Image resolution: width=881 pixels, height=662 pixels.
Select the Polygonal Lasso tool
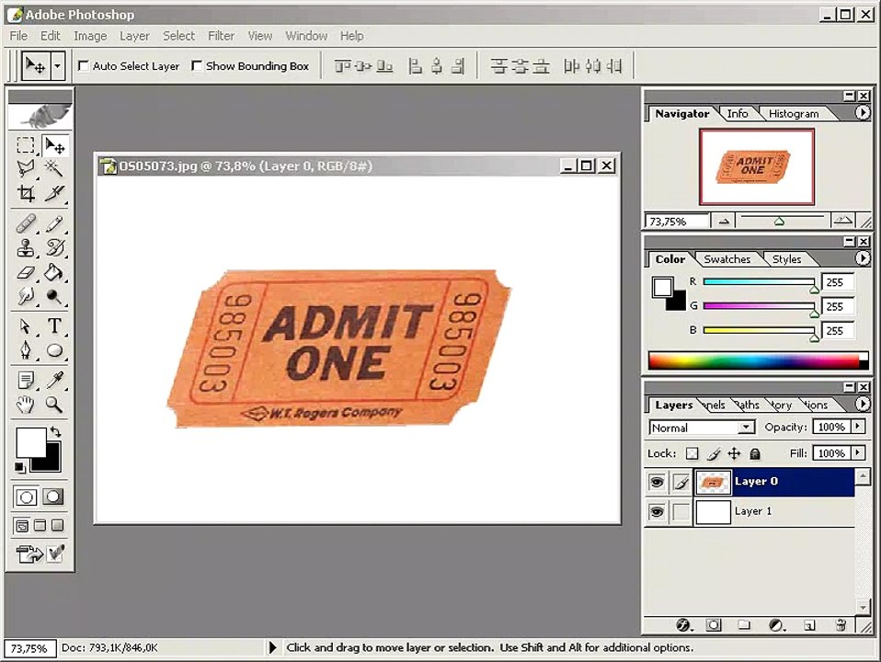25,168
